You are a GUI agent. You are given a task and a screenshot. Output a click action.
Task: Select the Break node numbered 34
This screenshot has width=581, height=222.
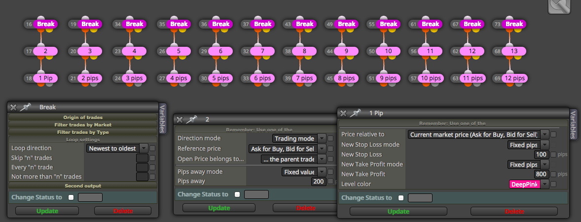[135, 24]
